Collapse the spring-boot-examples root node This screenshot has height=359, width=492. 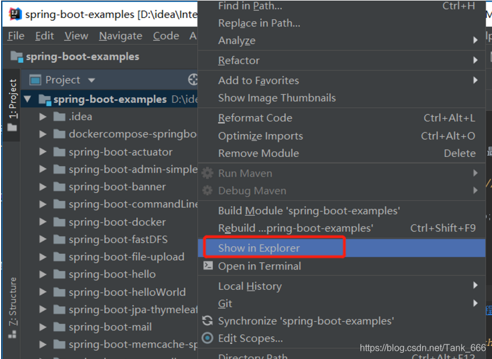pyautogui.click(x=27, y=99)
